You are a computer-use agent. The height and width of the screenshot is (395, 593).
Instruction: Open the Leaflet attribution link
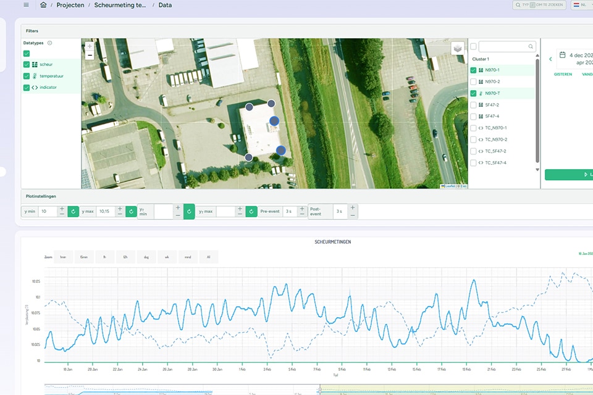pyautogui.click(x=450, y=186)
